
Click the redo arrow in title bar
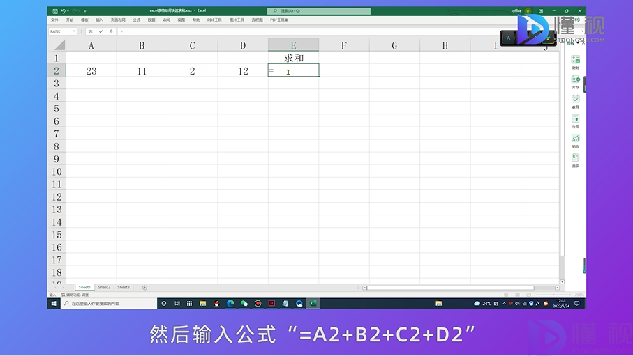coord(74,11)
